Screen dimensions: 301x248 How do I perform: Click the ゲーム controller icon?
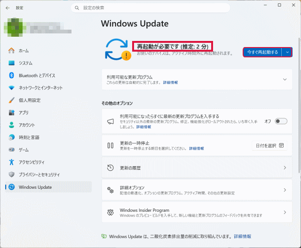[x=11, y=150]
